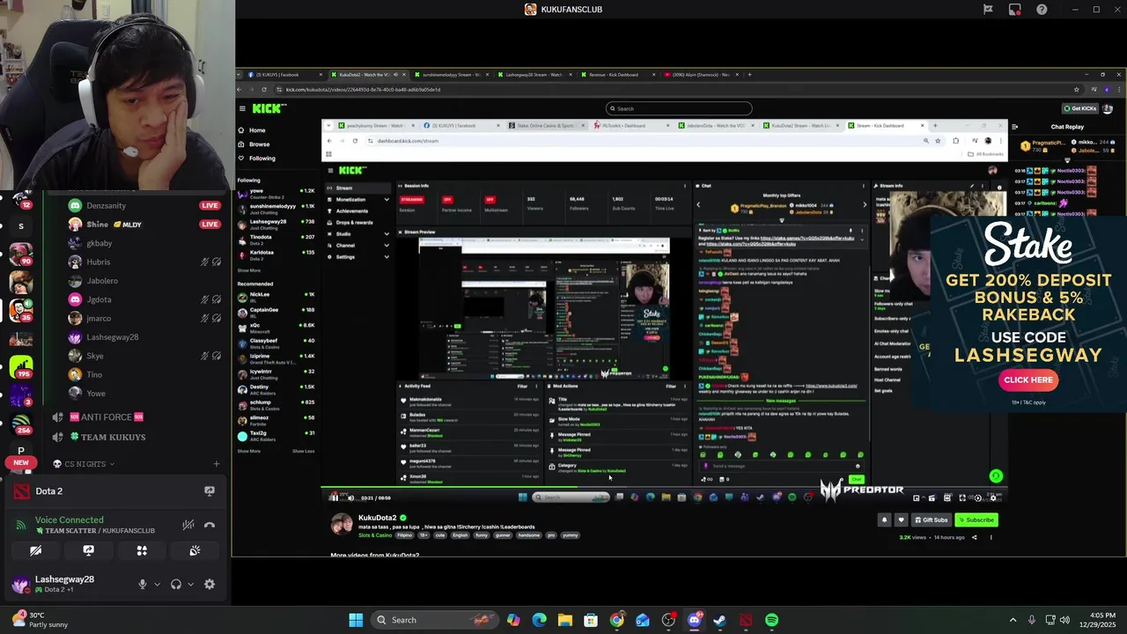The width and height of the screenshot is (1127, 634).
Task: Toggle Discord noise suppression icon
Action: (x=188, y=525)
